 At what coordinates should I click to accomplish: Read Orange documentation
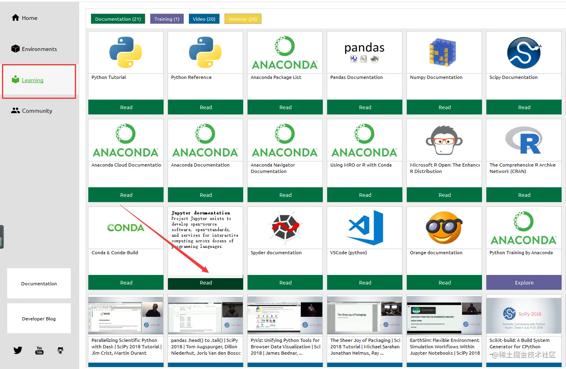(444, 283)
